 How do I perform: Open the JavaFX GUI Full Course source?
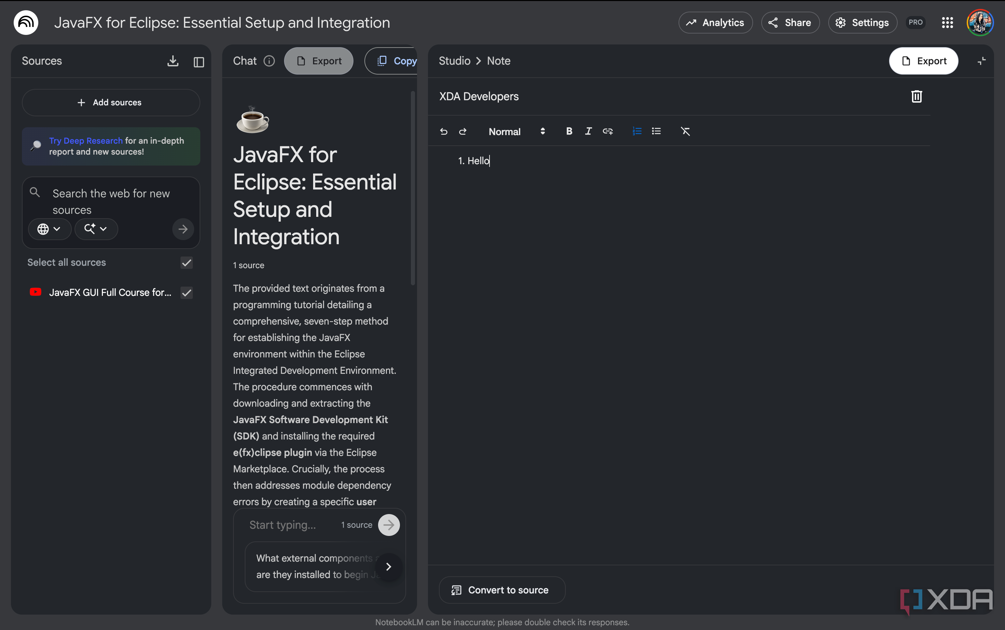point(110,292)
